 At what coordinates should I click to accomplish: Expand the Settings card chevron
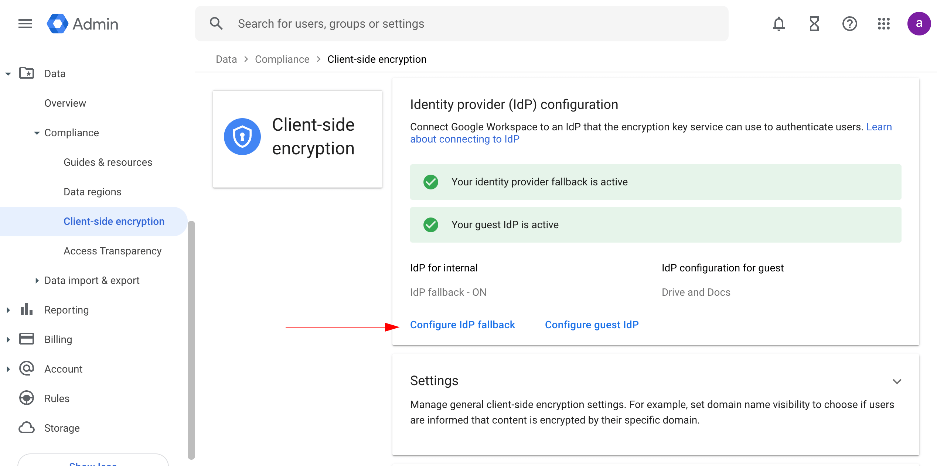pos(897,381)
